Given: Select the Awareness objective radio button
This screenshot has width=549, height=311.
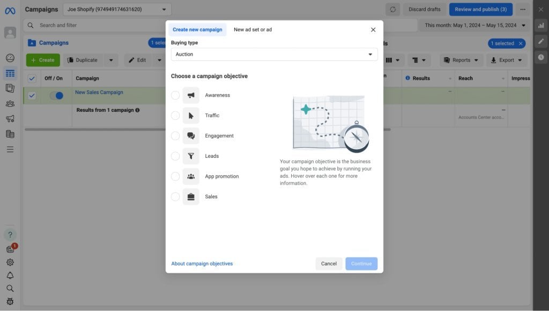Looking at the screenshot, I should [x=175, y=95].
